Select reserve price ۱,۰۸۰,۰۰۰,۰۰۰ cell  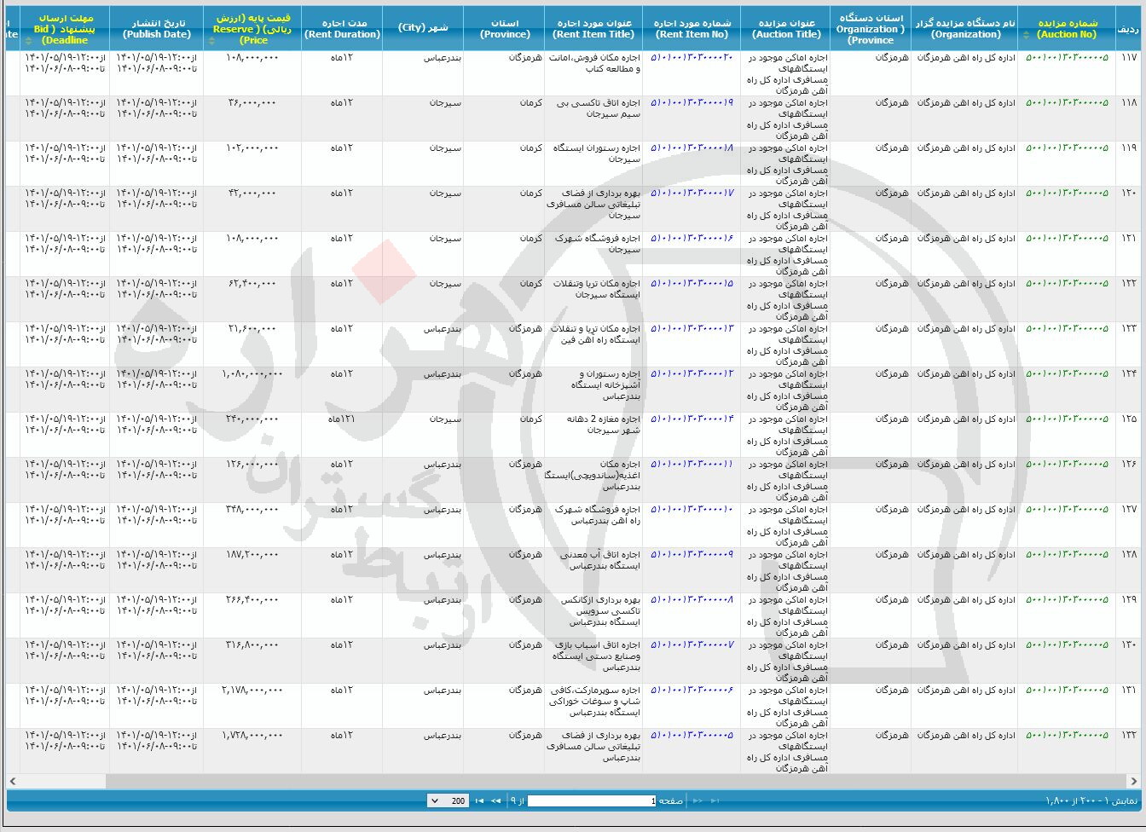[x=252, y=390]
